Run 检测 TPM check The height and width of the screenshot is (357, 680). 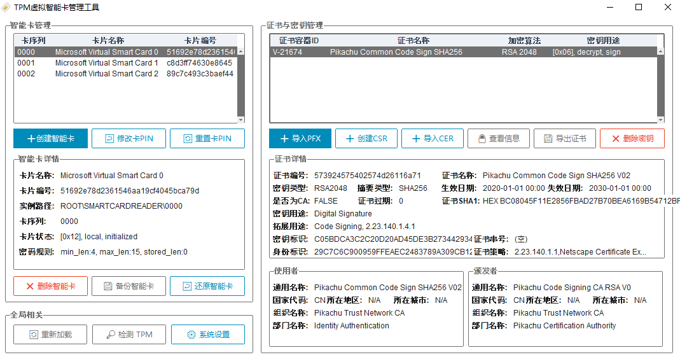(128, 335)
